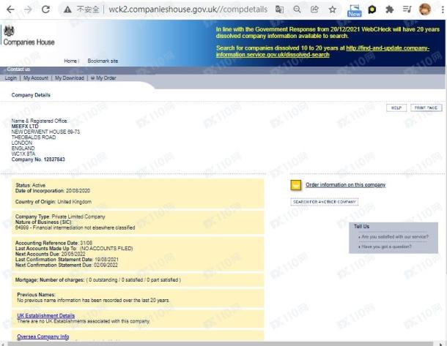Open the browser three-dot menu

[x=443, y=10]
